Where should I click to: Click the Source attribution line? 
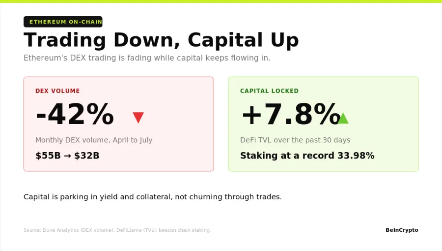[x=117, y=230]
